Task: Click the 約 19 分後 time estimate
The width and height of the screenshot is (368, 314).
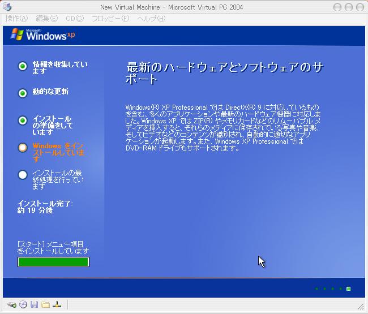Action: click(35, 210)
